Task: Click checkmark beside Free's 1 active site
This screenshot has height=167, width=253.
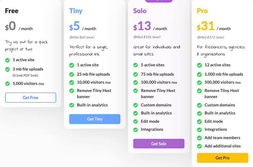Action: 7,60
